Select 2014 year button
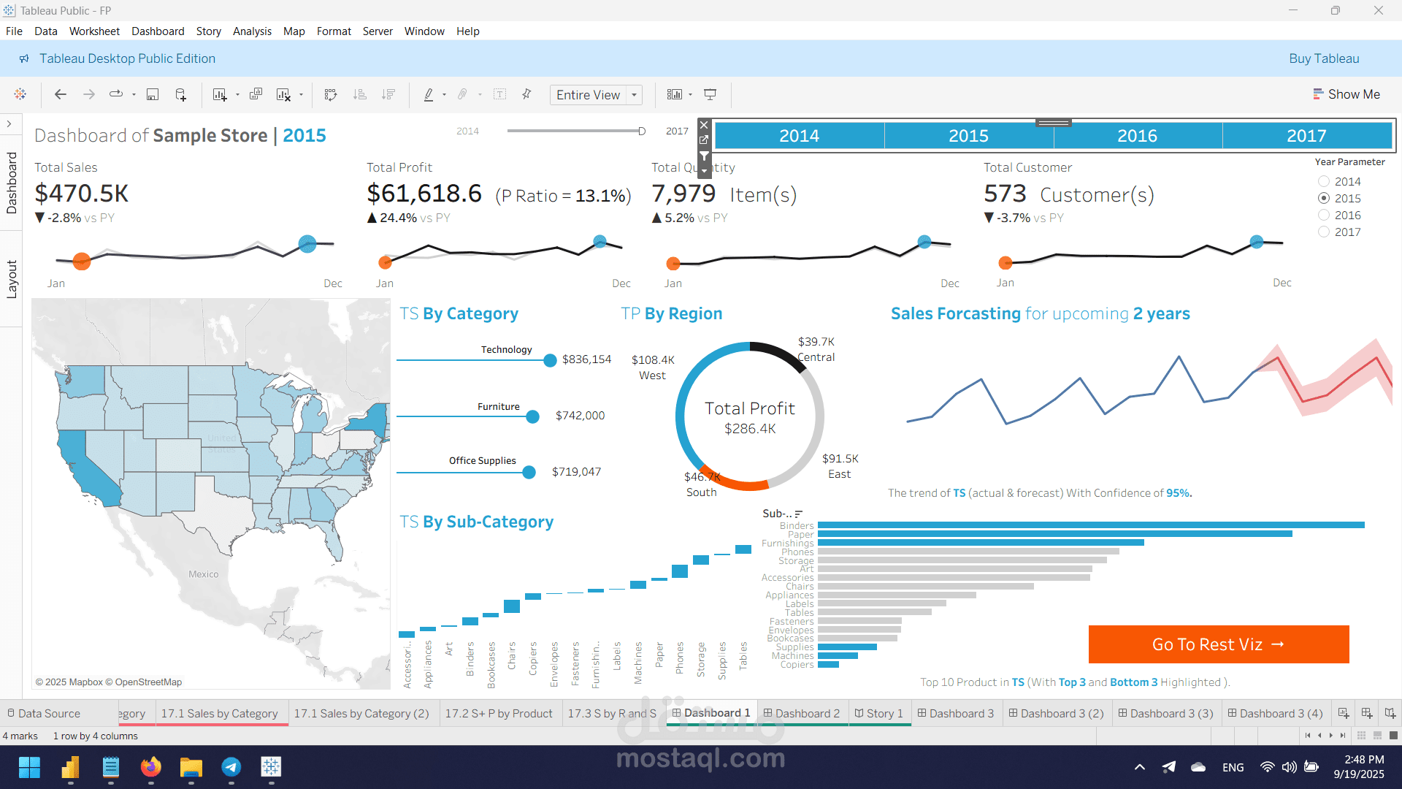 click(x=799, y=136)
